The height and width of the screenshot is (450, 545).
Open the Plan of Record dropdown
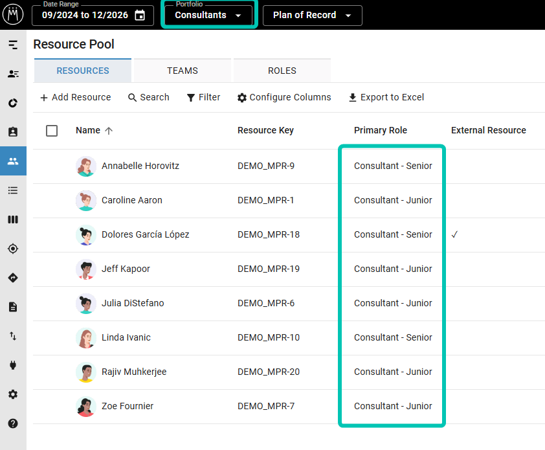pos(313,16)
